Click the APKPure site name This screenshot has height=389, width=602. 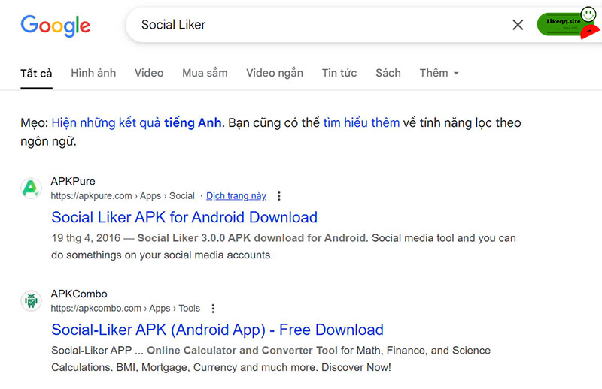(73, 181)
